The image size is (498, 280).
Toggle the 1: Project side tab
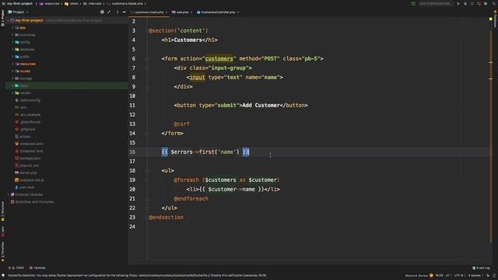point(3,18)
